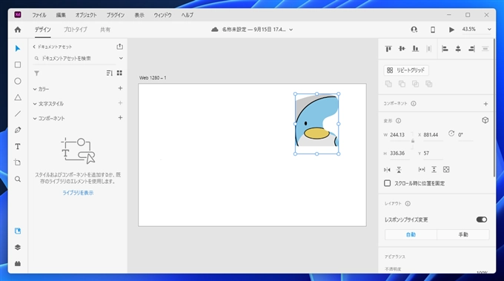
Task: Go back from ドキュメントアセット panel
Action: (34, 47)
